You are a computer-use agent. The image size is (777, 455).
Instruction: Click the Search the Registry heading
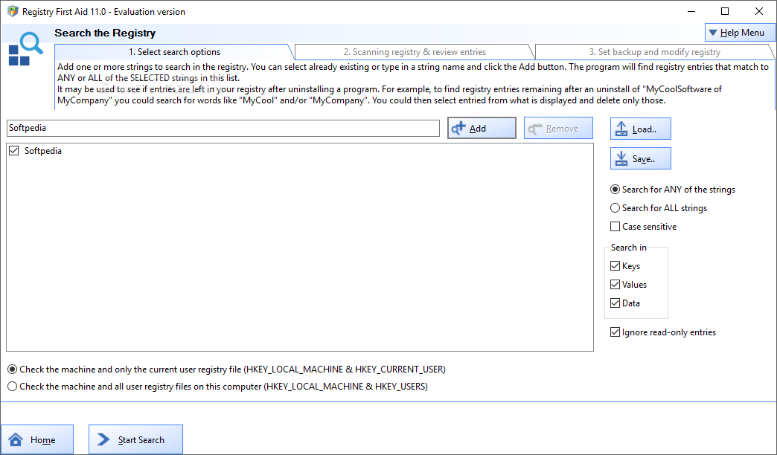tap(105, 33)
